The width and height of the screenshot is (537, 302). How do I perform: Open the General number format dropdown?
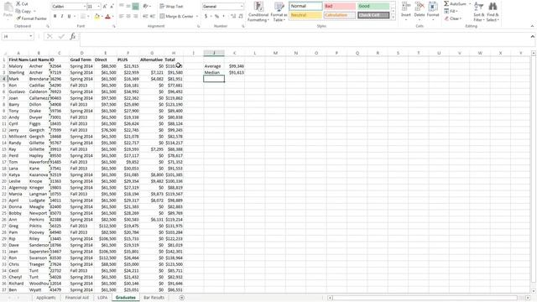click(x=241, y=7)
